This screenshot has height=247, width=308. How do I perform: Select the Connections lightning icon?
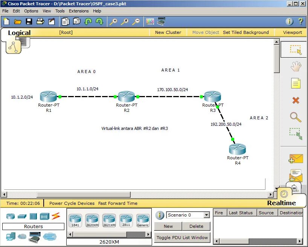(x=56, y=216)
